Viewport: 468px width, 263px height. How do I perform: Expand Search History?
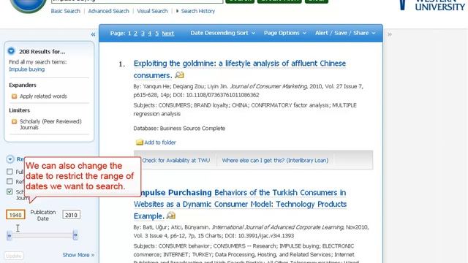tap(195, 11)
